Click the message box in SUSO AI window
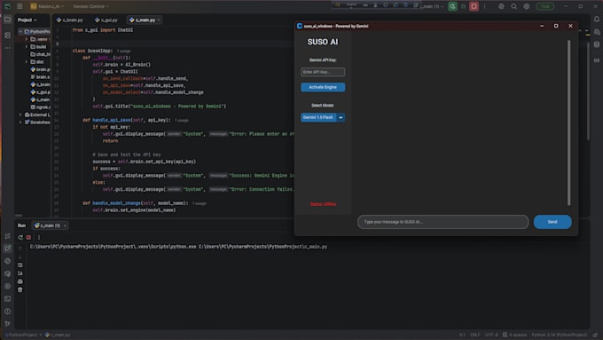This screenshot has height=340, width=603. [x=443, y=222]
